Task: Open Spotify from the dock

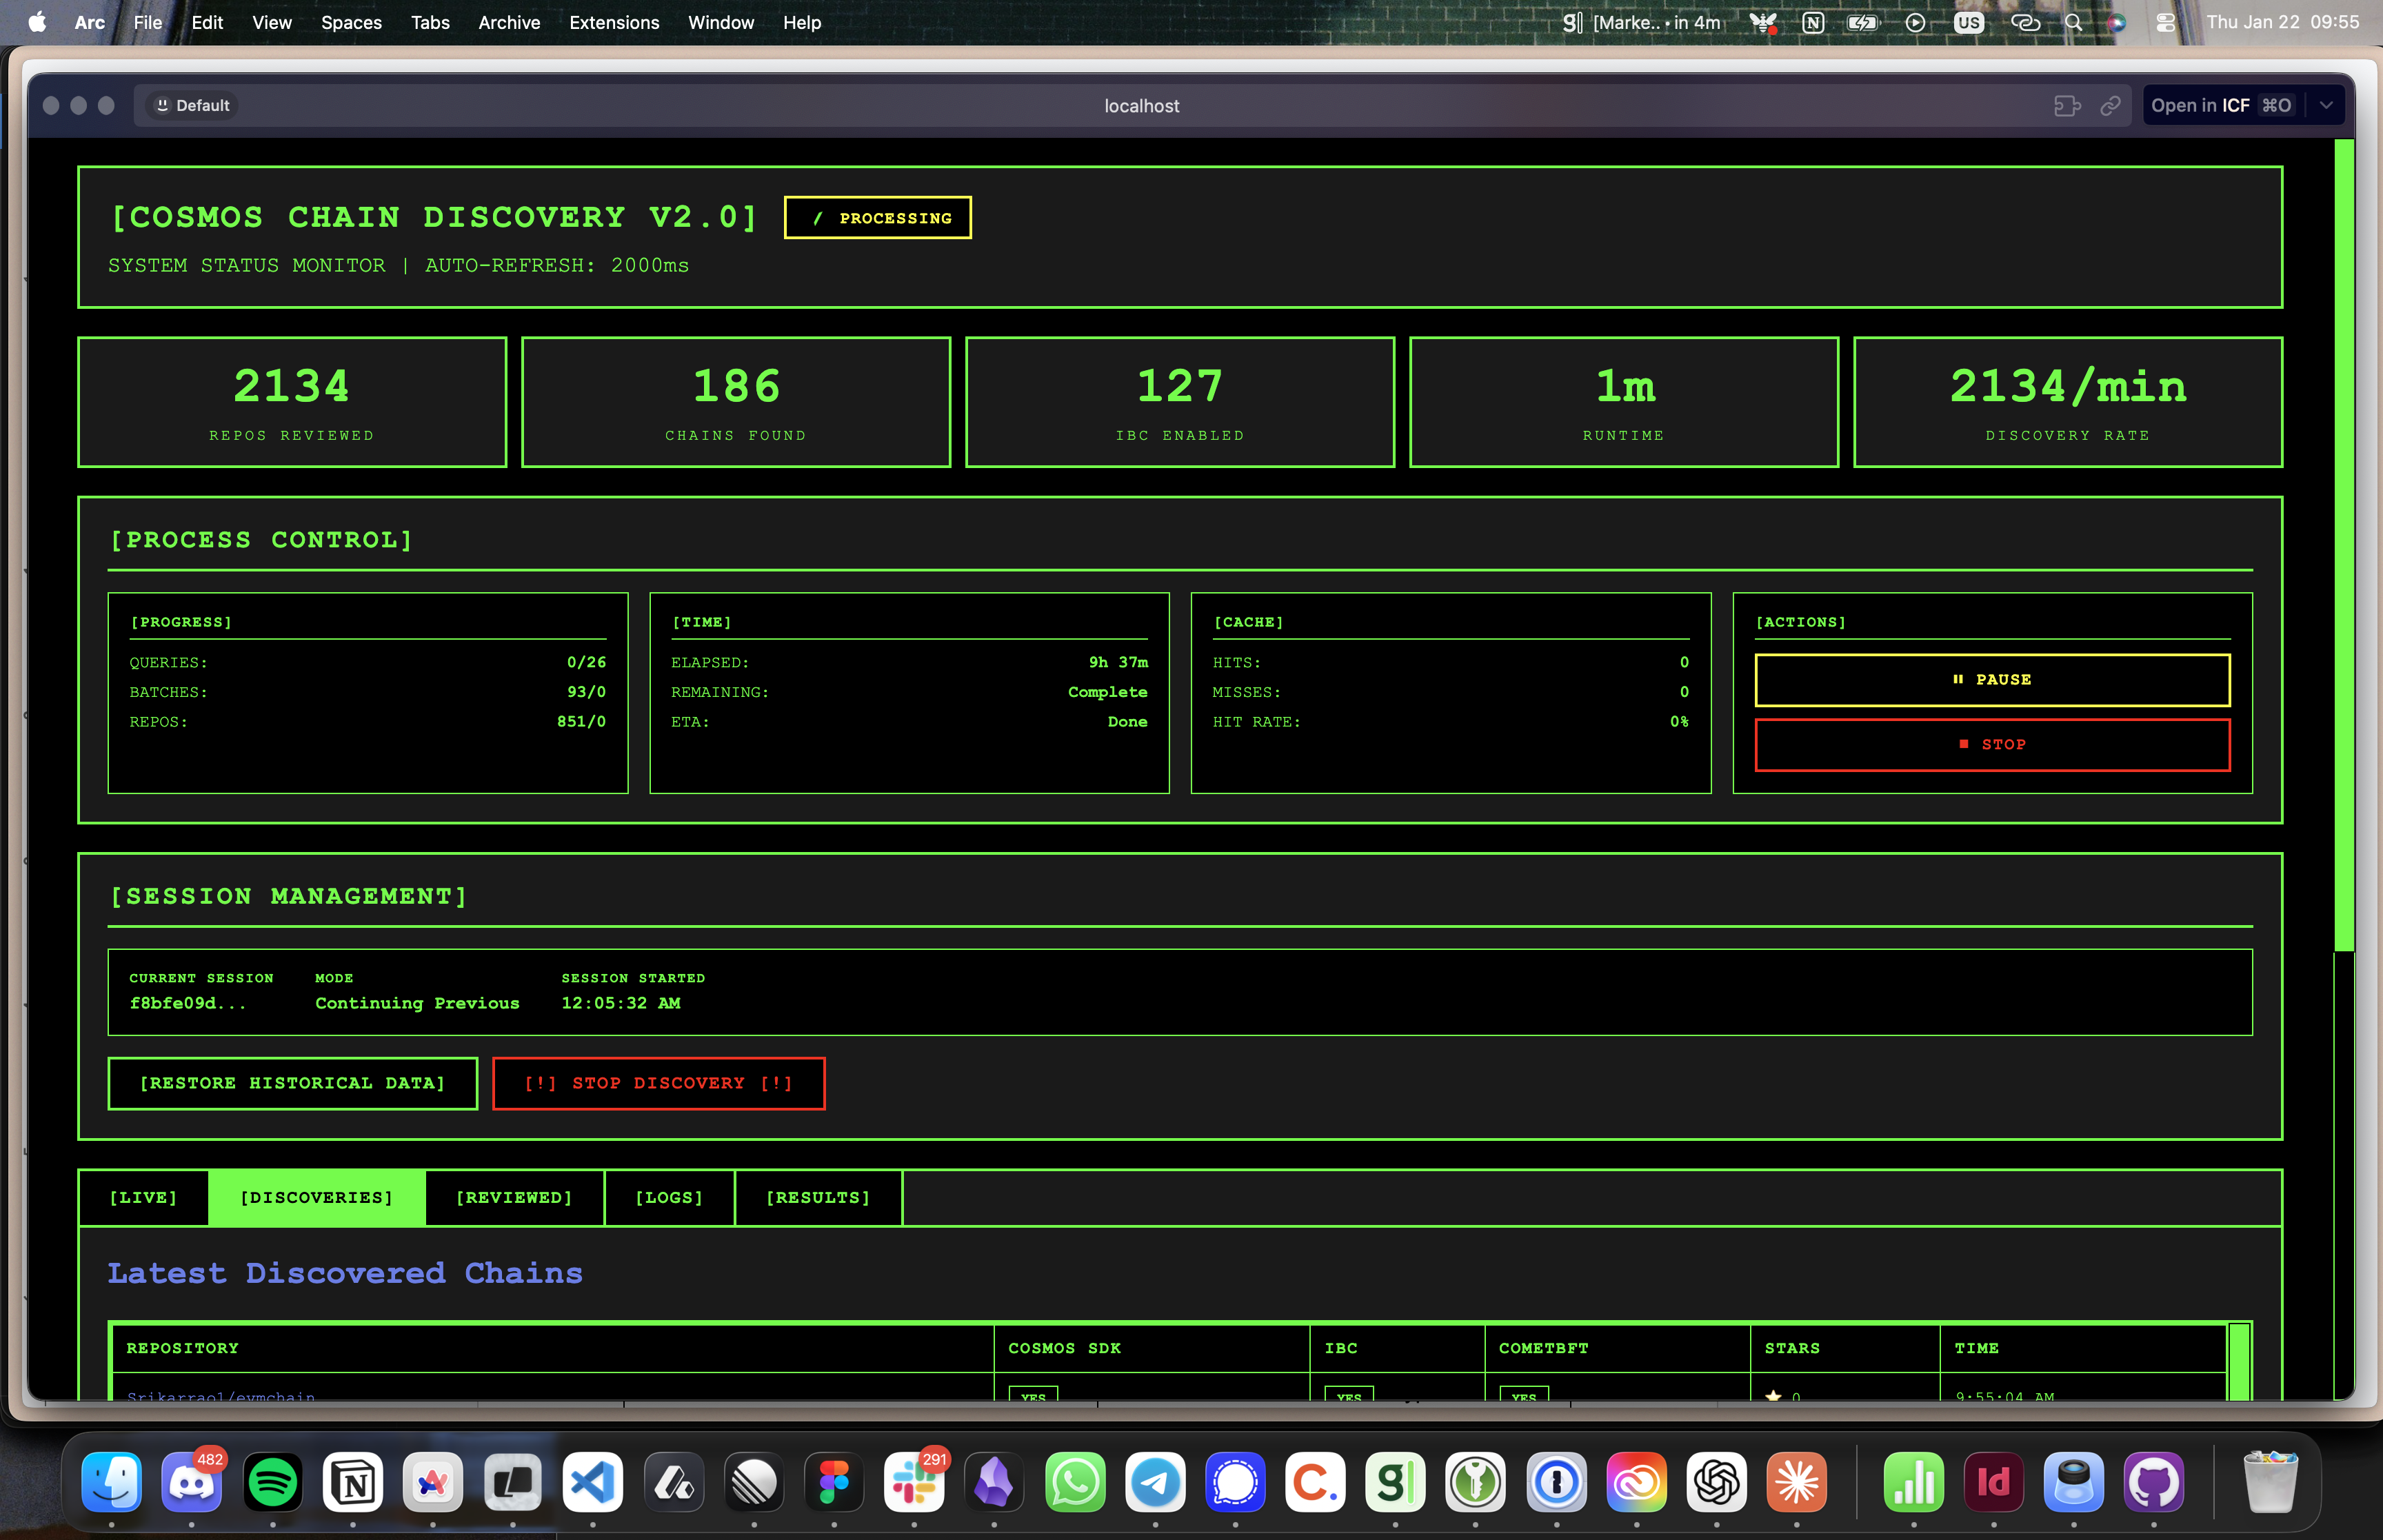Action: pyautogui.click(x=272, y=1482)
